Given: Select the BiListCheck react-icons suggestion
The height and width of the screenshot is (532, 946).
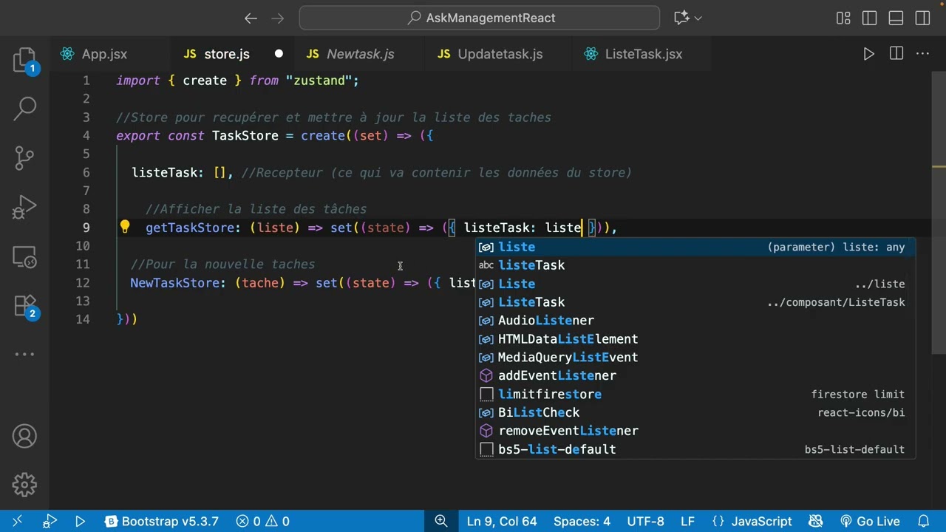Looking at the screenshot, I should point(695,412).
